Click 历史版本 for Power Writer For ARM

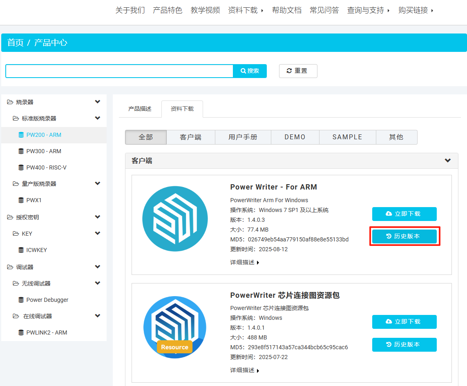404,236
